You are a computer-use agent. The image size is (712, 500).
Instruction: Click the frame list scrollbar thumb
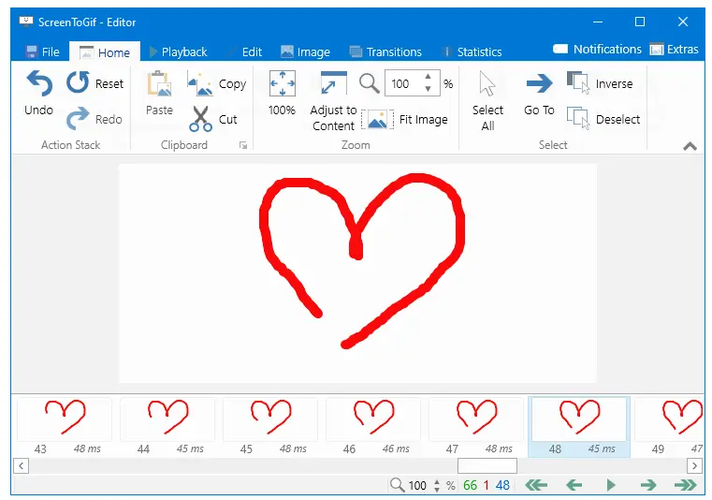point(487,465)
